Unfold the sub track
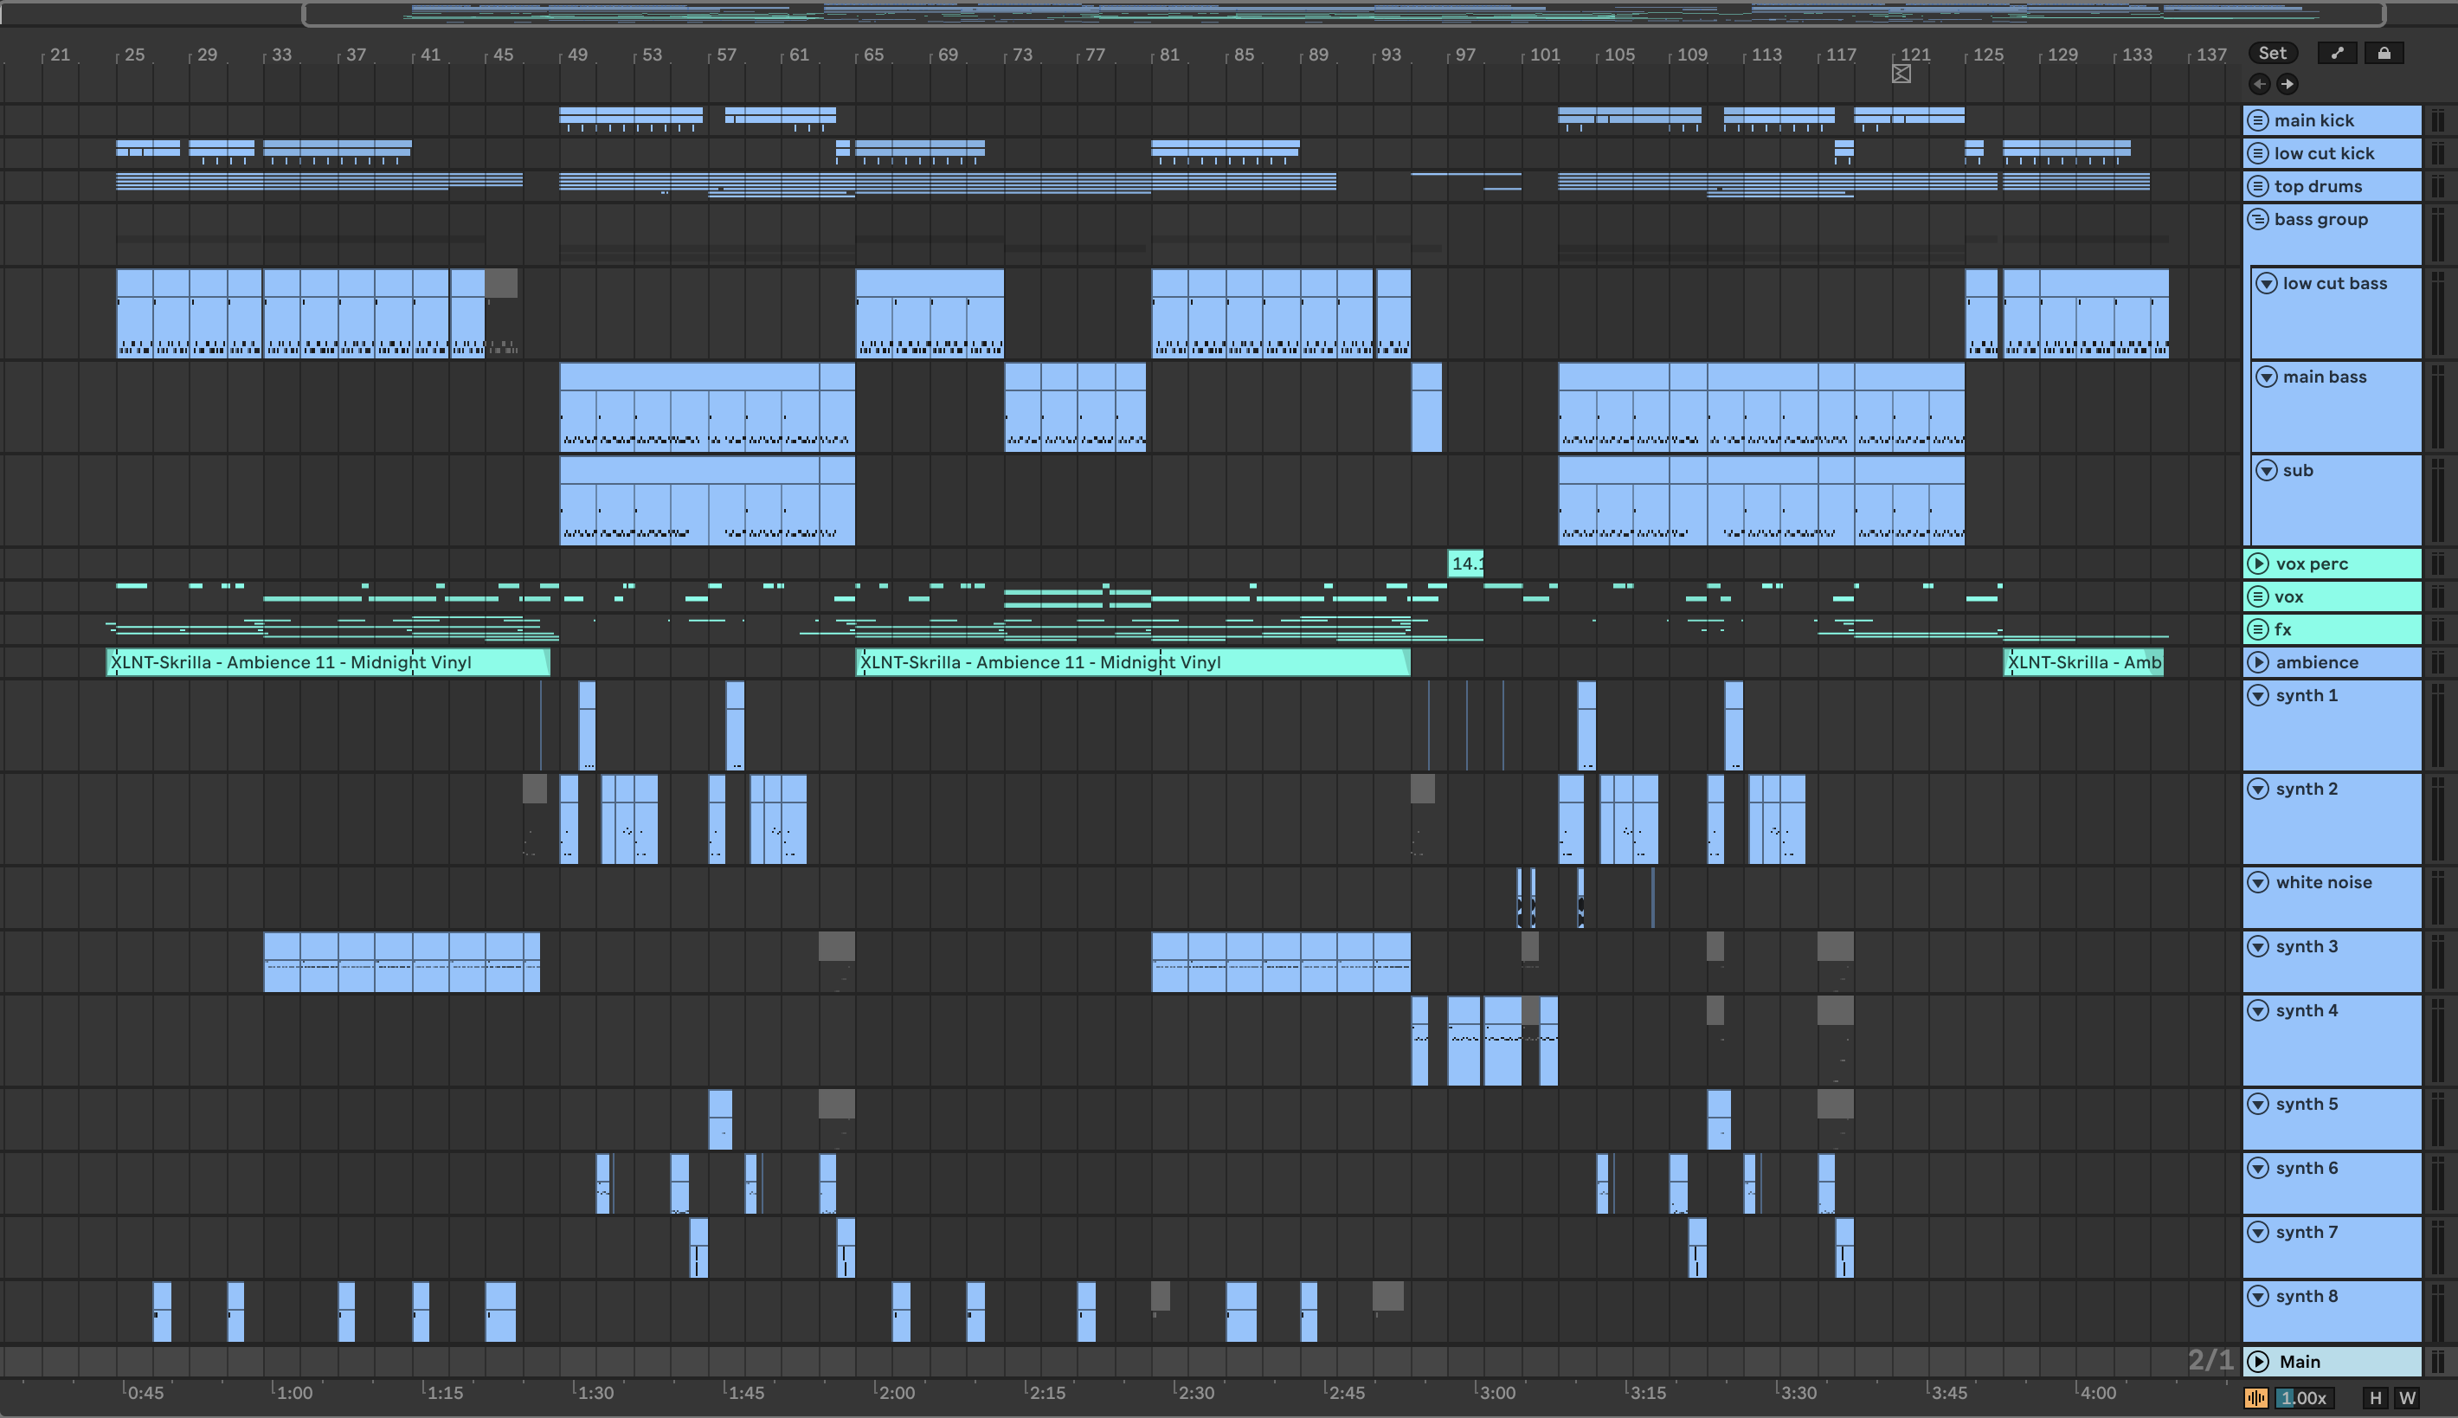 pos(2266,470)
